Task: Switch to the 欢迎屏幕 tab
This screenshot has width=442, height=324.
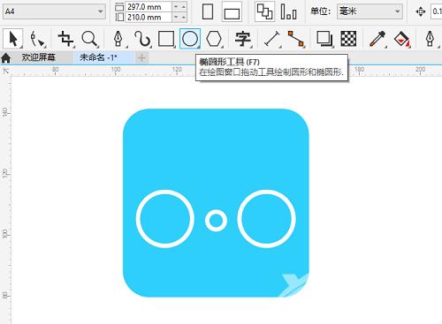Action: pyautogui.click(x=38, y=57)
